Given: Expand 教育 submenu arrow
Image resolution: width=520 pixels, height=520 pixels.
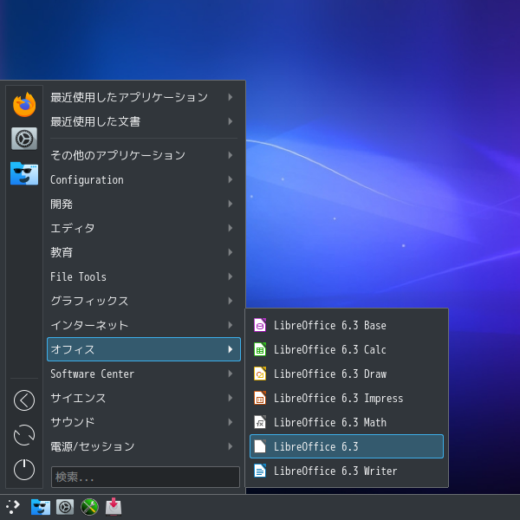Looking at the screenshot, I should [x=231, y=252].
